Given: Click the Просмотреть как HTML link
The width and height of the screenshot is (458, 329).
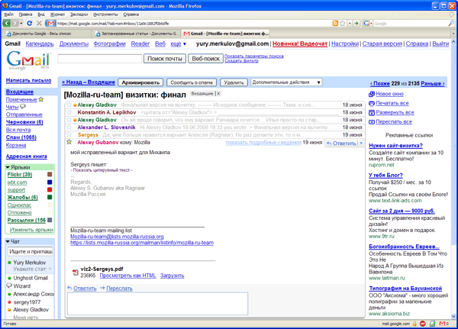Looking at the screenshot, I should click(127, 276).
